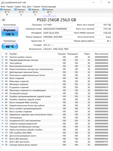The image size is (113, 151).
Task: Open the Сервис menu
Action: coord(18,7)
